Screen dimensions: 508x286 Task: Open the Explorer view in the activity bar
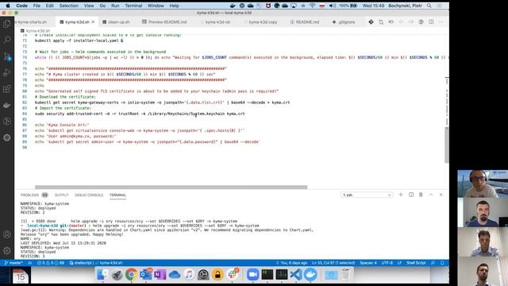(x=7, y=24)
